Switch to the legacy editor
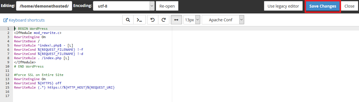This screenshot has height=102, width=359. pos(283,6)
